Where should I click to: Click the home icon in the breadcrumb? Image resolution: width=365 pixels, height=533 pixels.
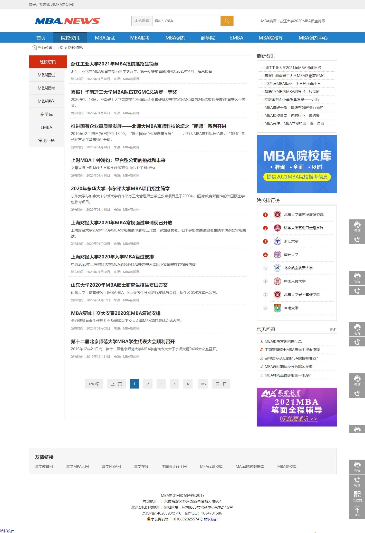35,48
